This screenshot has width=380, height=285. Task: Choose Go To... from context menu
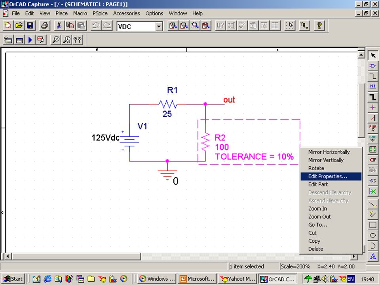331,225
